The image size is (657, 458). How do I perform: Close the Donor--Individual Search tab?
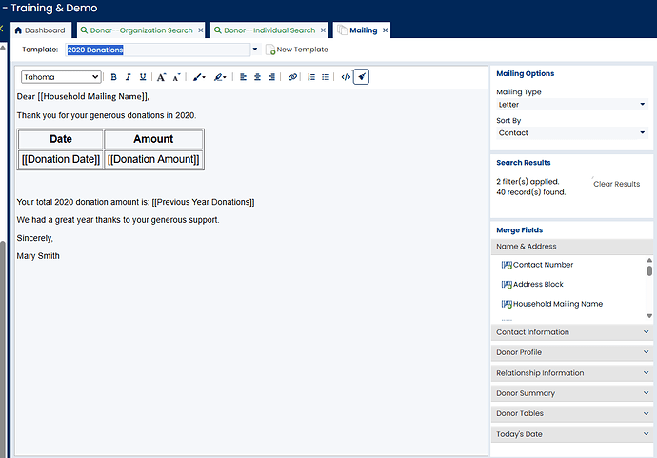coord(323,30)
